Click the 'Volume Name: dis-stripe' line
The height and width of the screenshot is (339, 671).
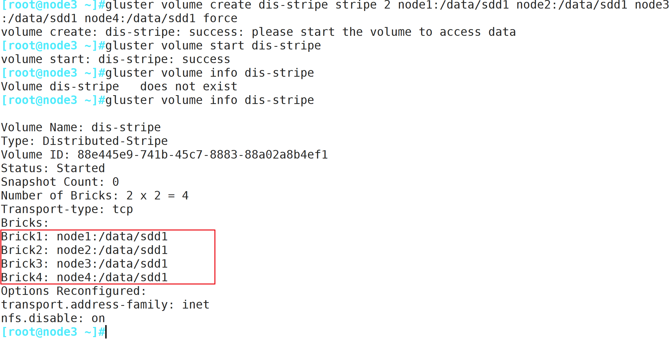coord(81,128)
